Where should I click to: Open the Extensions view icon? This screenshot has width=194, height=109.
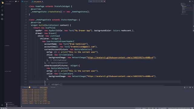(2, 19)
